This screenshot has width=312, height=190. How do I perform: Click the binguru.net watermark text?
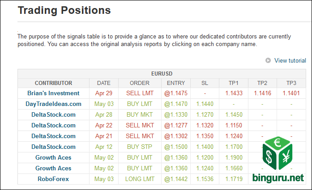(278, 178)
